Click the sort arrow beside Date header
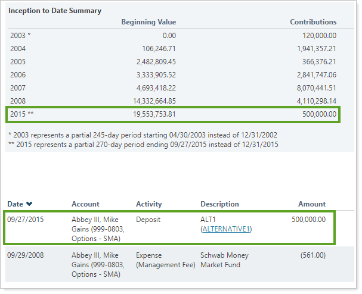This screenshot has width=362, height=294. click(29, 204)
